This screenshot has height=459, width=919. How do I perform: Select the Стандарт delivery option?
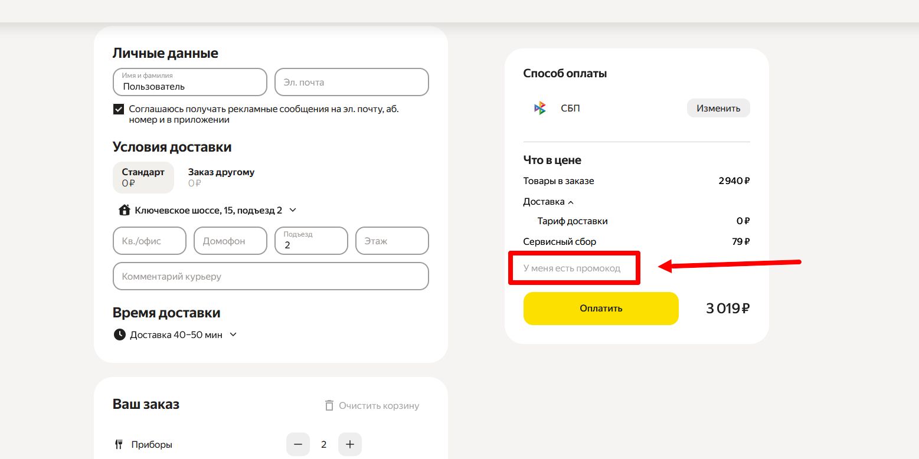click(x=143, y=177)
